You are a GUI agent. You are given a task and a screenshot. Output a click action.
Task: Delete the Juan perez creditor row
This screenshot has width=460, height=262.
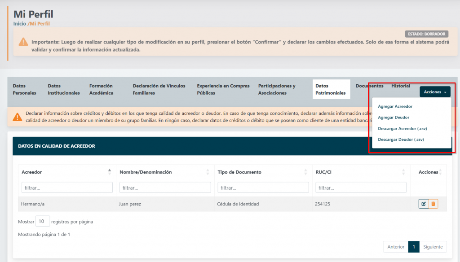[433, 204]
